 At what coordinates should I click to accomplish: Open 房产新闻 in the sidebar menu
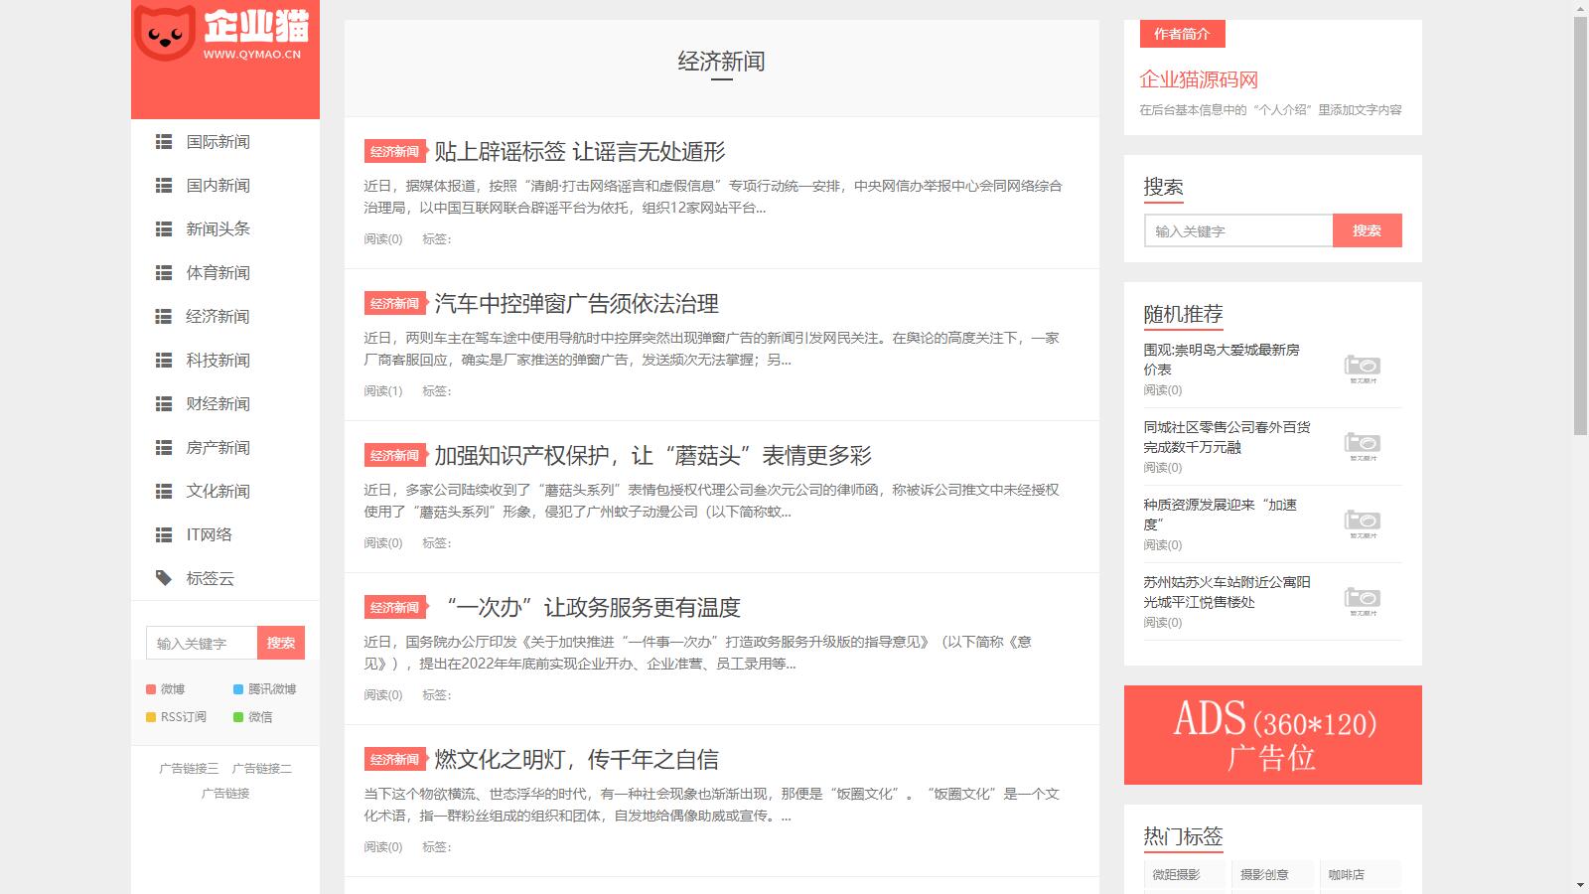[217, 448]
